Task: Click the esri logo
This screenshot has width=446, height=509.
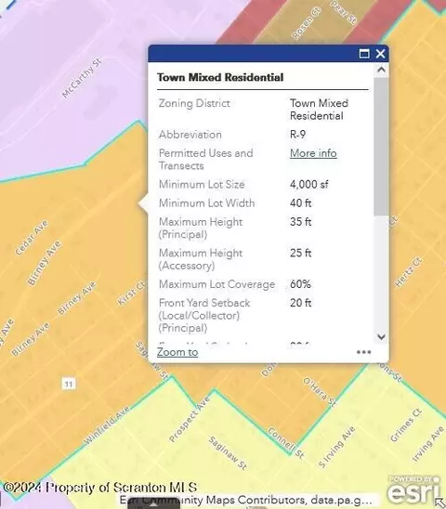Action: (413, 490)
